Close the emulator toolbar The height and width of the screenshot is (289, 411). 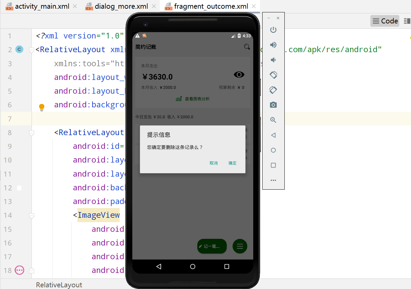click(x=278, y=18)
